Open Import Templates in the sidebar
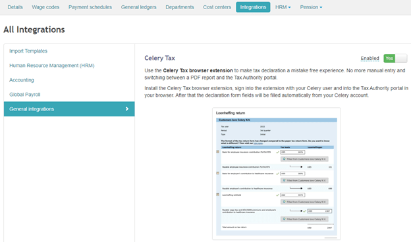411x242 pixels. coord(28,51)
